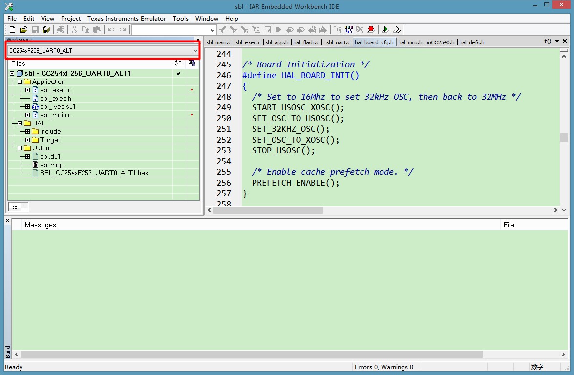574x375 pixels.
Task: Click the Save All toolbar icon
Action: [x=46, y=30]
